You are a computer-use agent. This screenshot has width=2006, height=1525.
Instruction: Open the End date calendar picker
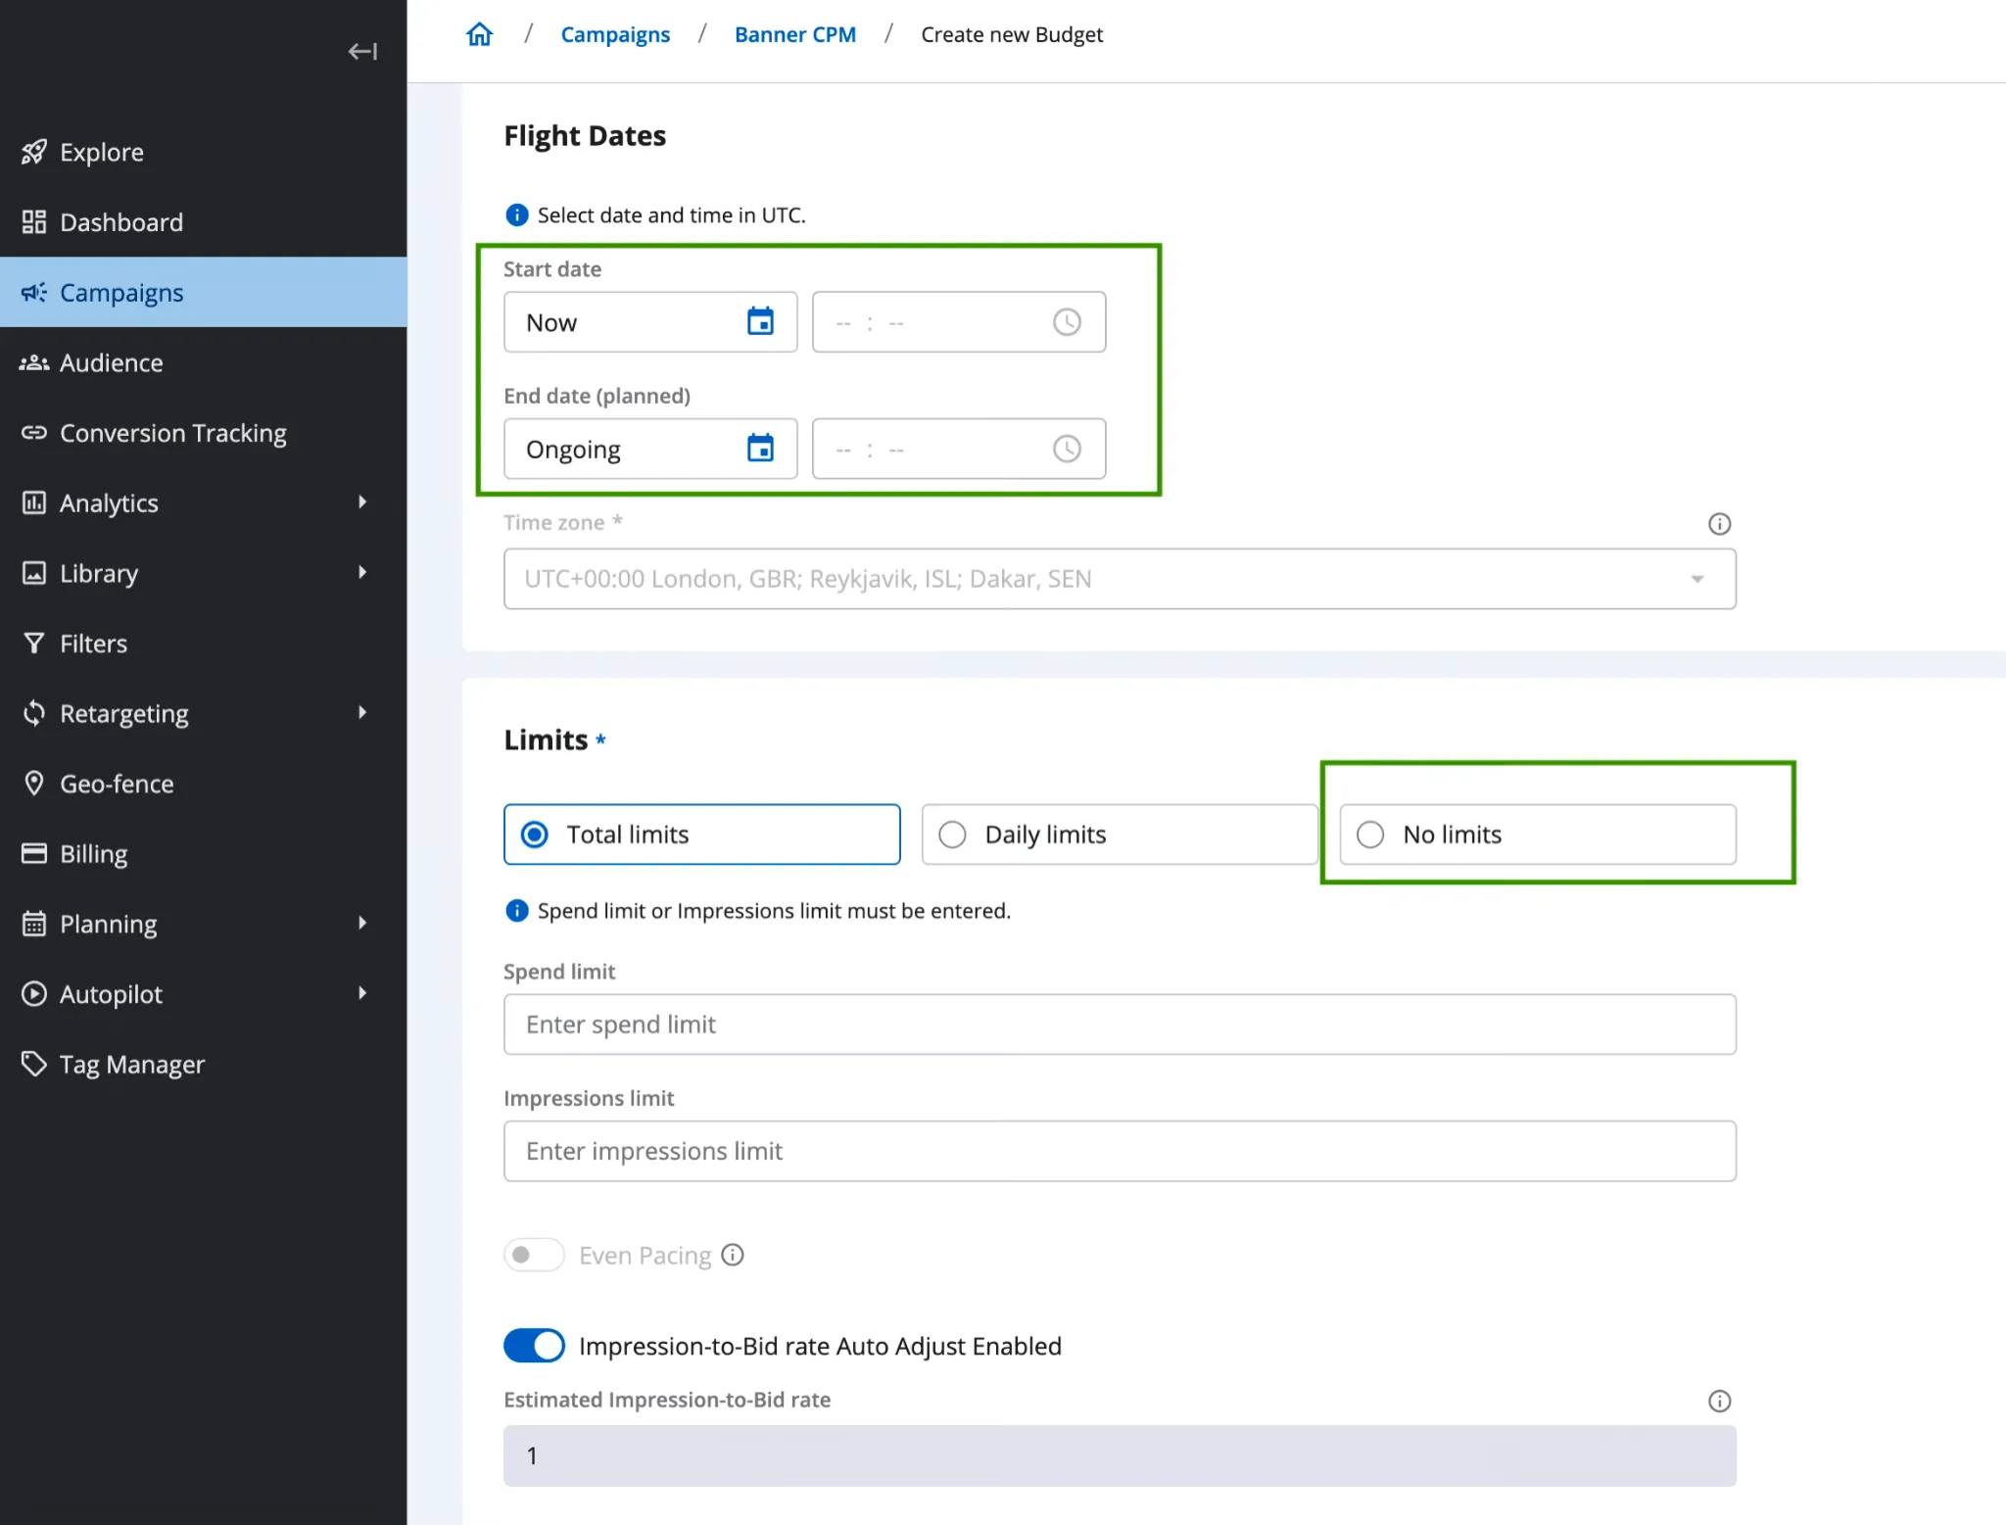760,449
